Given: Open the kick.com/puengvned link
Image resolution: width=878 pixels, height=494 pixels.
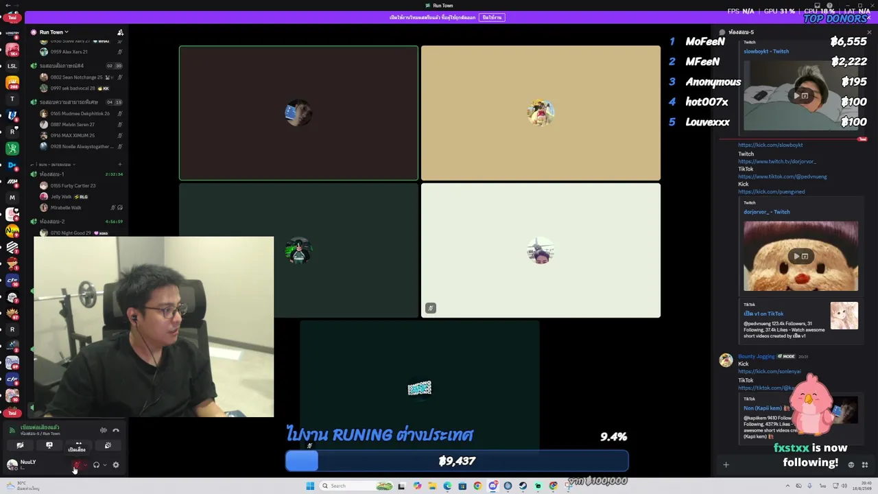Looking at the screenshot, I should pyautogui.click(x=772, y=192).
